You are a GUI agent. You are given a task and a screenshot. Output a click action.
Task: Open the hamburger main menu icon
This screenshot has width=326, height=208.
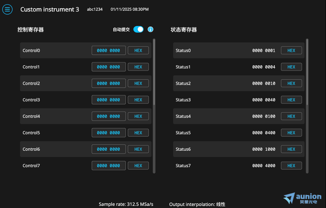(x=7, y=9)
